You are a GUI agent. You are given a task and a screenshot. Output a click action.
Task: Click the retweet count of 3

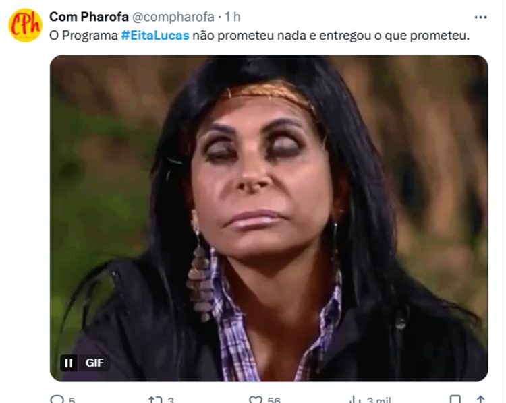pyautogui.click(x=171, y=400)
